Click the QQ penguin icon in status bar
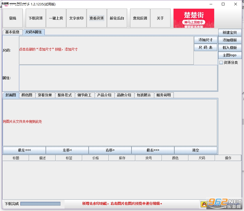This screenshot has height=211, width=244. pyautogui.click(x=204, y=204)
